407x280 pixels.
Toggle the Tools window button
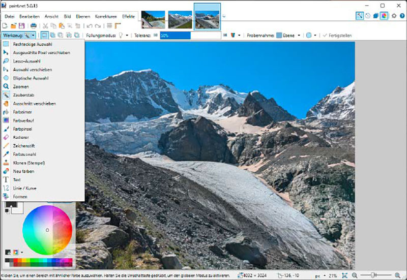click(360, 16)
